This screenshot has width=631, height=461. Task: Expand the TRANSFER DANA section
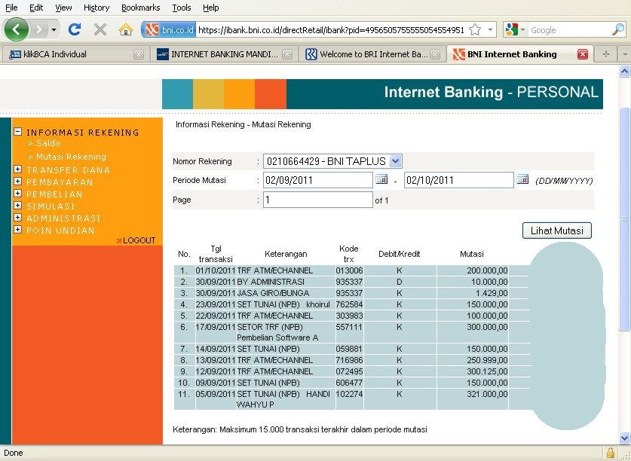click(17, 169)
